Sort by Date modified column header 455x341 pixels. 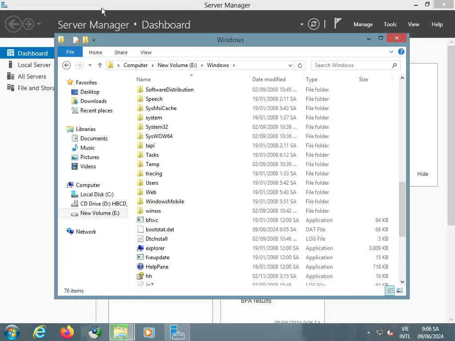tap(269, 79)
